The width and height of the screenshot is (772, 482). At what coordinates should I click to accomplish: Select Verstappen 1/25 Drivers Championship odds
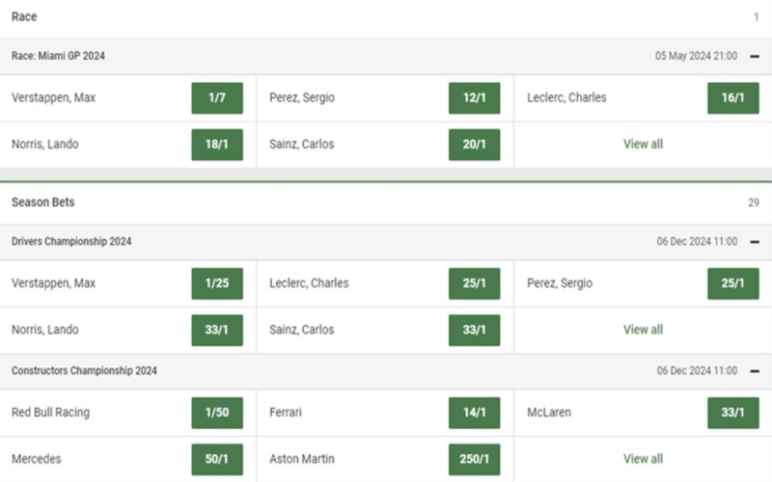point(217,284)
